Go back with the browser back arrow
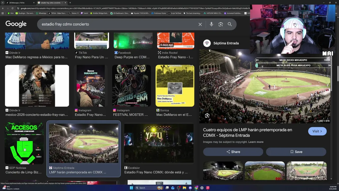This screenshot has width=339, height=191. pos(3,8)
